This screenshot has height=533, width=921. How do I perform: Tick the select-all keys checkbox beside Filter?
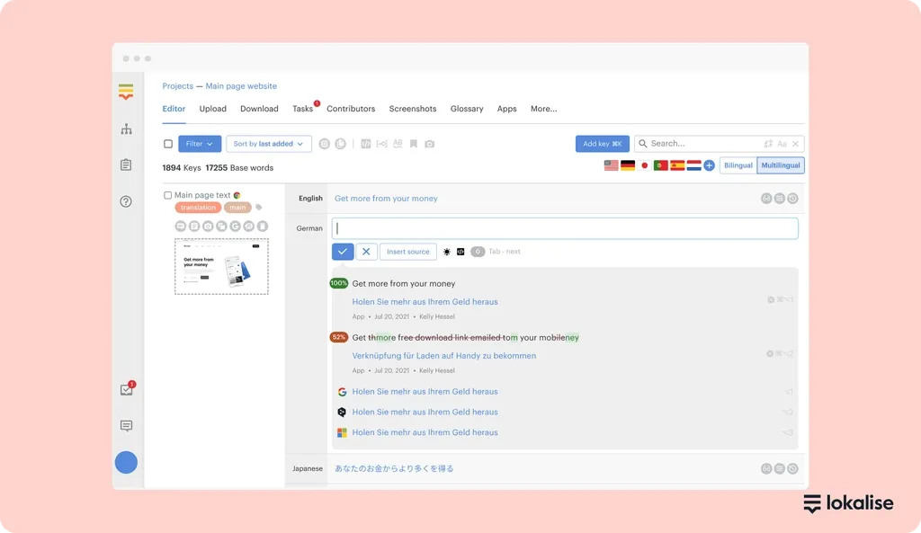(168, 144)
